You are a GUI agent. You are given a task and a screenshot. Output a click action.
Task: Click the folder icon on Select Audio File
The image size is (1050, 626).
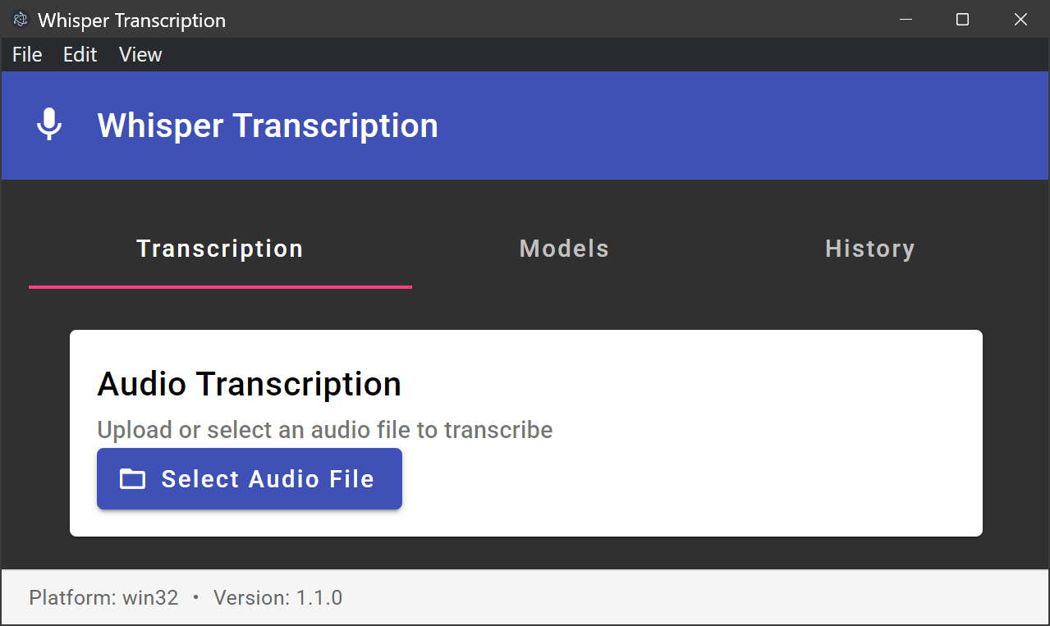pyautogui.click(x=132, y=479)
